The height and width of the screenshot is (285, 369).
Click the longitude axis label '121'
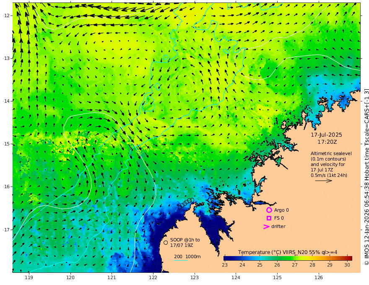click(112, 278)
